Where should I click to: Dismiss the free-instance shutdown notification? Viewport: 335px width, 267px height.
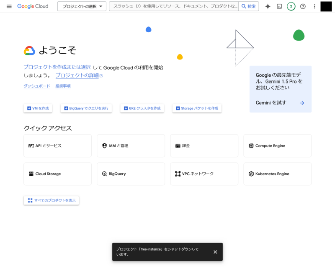click(x=215, y=252)
